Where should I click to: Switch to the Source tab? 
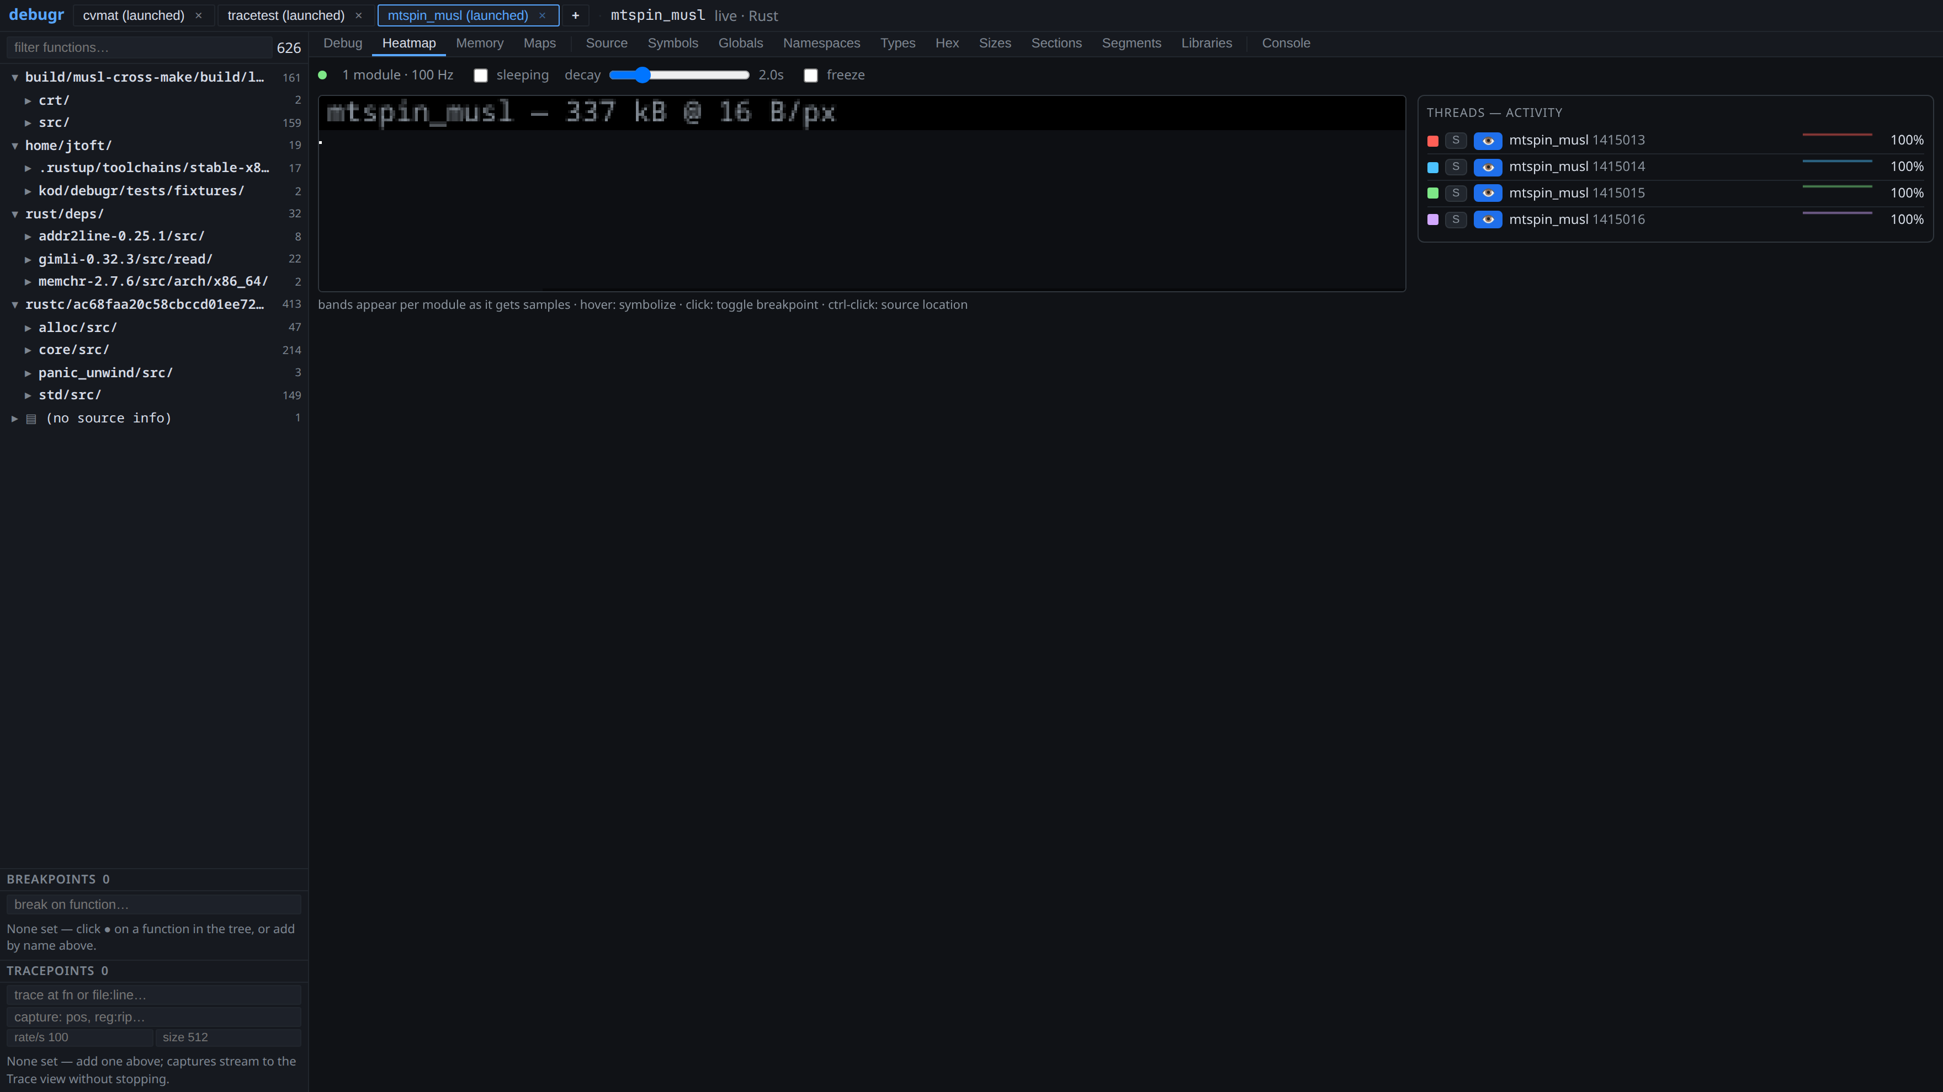point(607,43)
